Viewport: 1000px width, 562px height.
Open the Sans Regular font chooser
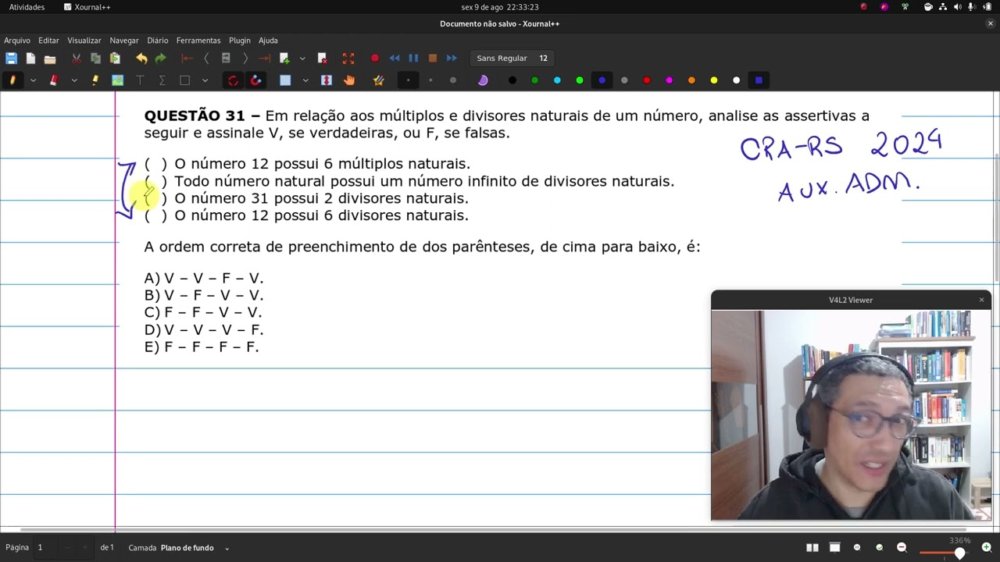[x=512, y=59]
